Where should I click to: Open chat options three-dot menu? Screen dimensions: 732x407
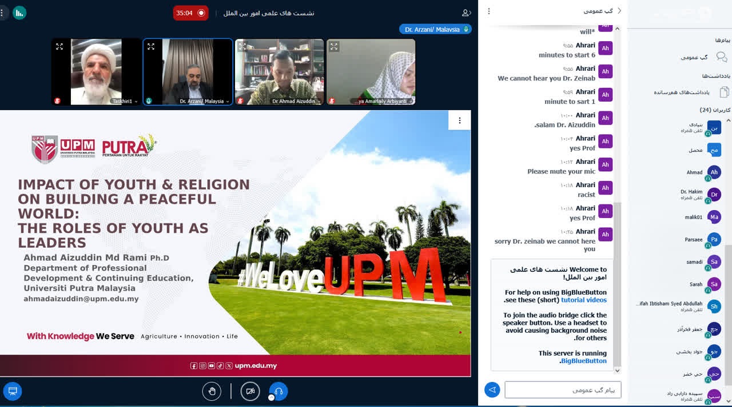point(488,11)
